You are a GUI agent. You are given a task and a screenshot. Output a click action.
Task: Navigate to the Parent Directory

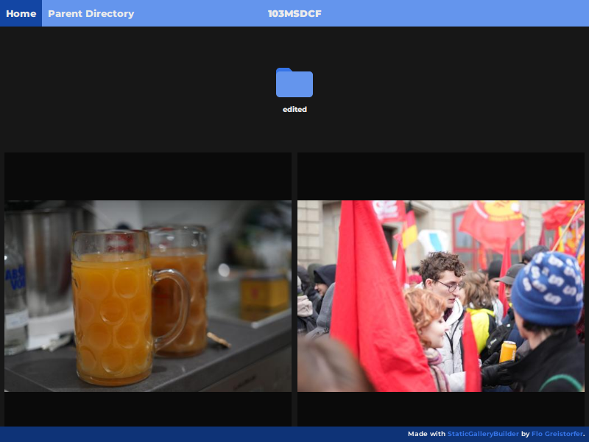click(x=91, y=13)
